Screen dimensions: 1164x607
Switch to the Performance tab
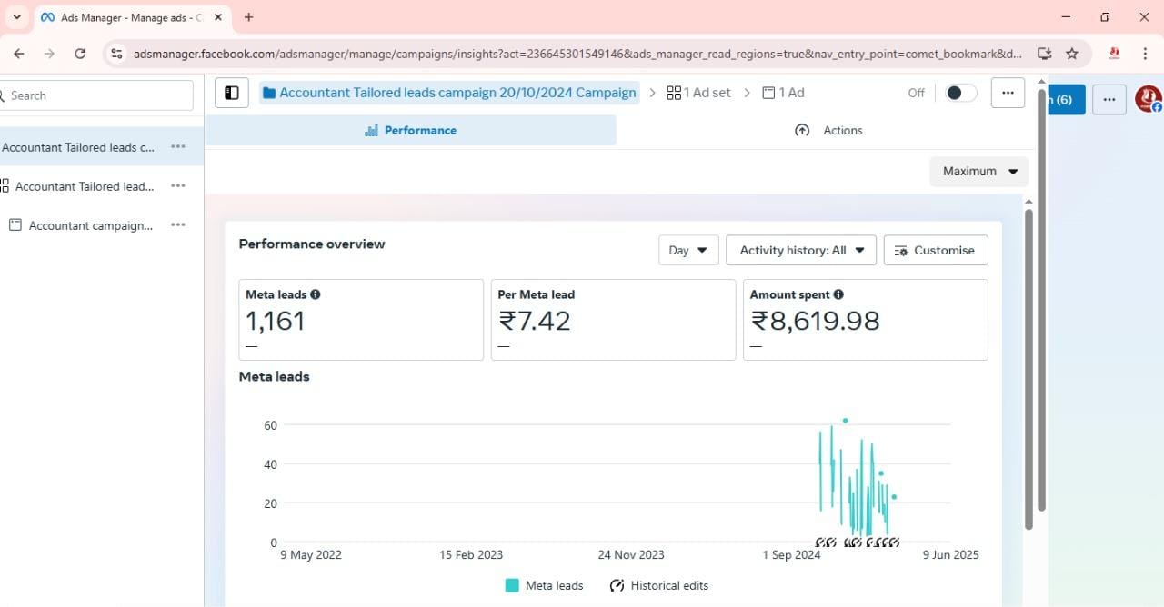pyautogui.click(x=411, y=130)
